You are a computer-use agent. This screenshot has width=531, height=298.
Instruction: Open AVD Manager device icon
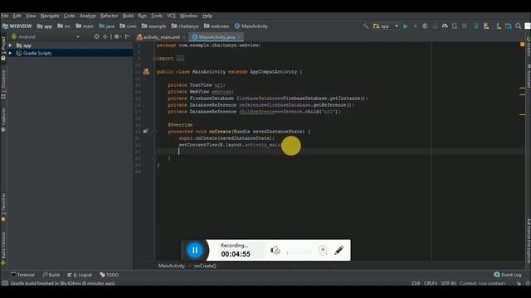coord(486,26)
